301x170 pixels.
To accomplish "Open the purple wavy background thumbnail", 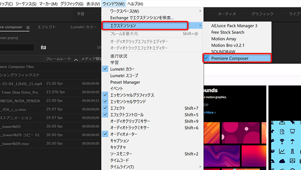I will tap(222, 156).
